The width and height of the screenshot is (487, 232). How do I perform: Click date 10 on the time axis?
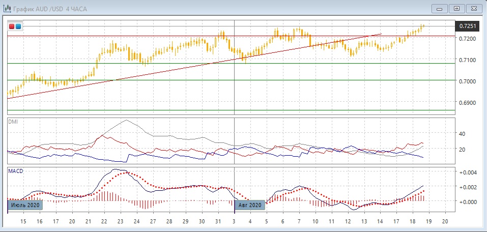pyautogui.click(x=315, y=222)
